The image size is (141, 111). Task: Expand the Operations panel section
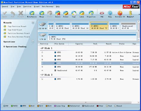(x=33, y=42)
